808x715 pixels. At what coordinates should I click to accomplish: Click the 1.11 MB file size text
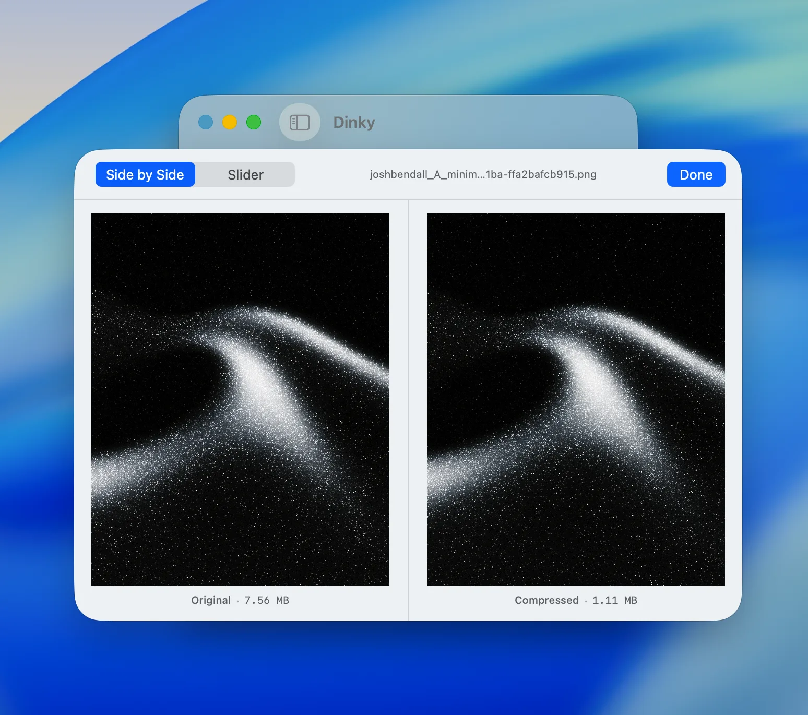[614, 600]
